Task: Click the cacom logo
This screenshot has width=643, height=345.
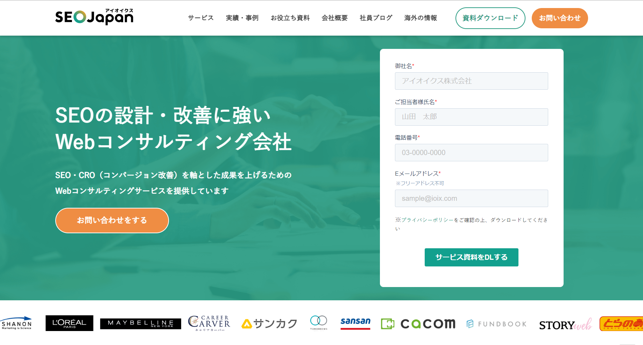Action: point(418,324)
